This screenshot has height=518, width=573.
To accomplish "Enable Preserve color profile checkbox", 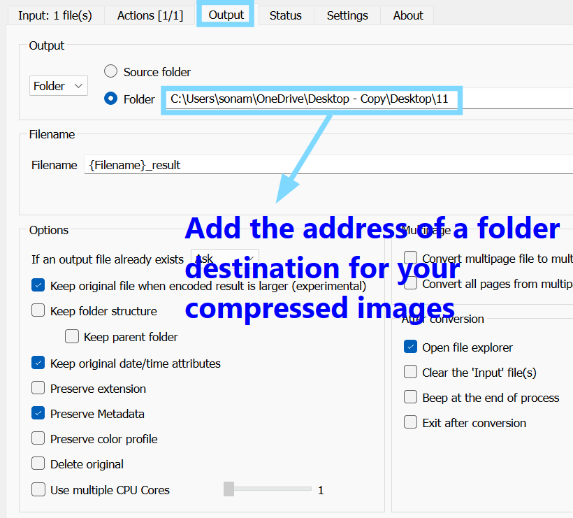I will click(x=38, y=438).
